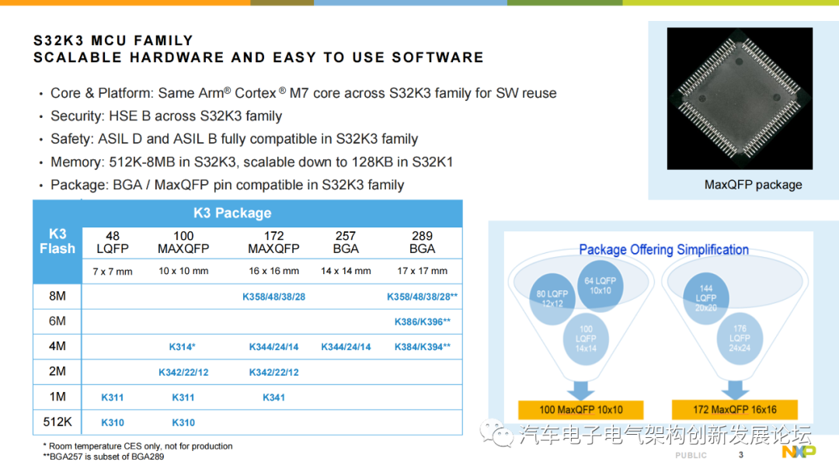
Task: Click the S32K3 MCU FAMILY title
Action: click(x=113, y=40)
